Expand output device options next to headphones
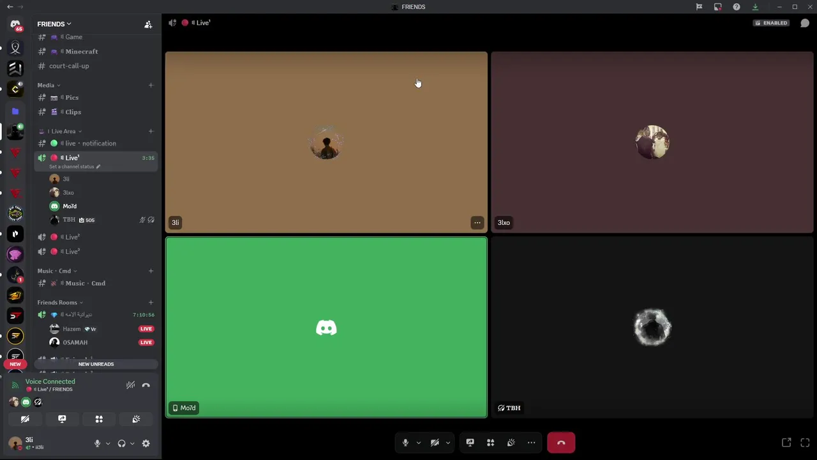The width and height of the screenshot is (817, 460). click(132, 443)
